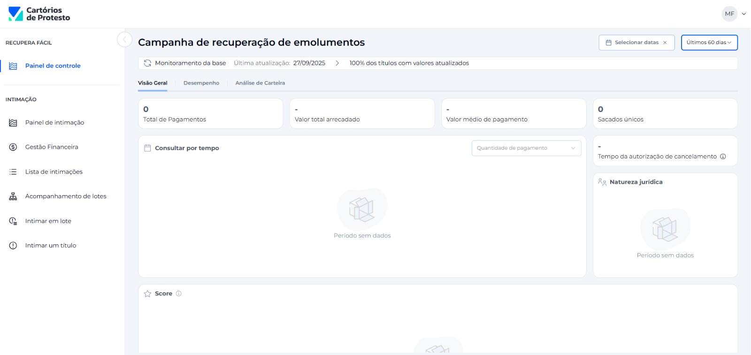Collapse the sidebar with the round arrow
Screen dimensions: 751x355
[124, 40]
